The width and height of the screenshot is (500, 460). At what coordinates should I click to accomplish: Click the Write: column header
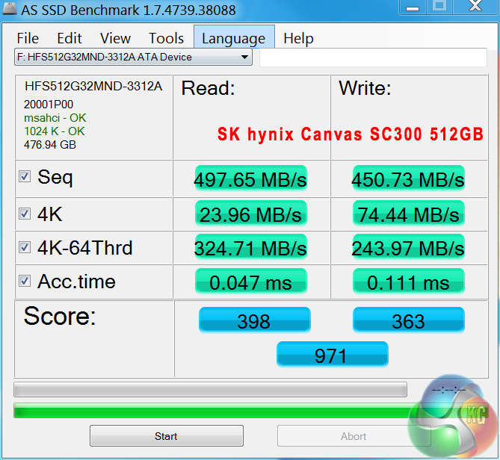coord(365,88)
